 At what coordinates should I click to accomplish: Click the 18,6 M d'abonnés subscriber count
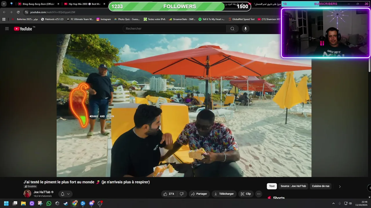coord(43,196)
